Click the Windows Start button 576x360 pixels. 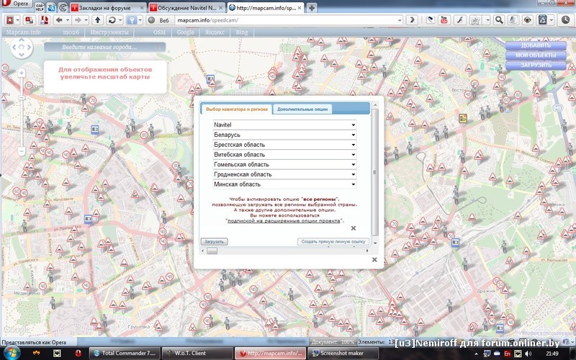point(11,353)
